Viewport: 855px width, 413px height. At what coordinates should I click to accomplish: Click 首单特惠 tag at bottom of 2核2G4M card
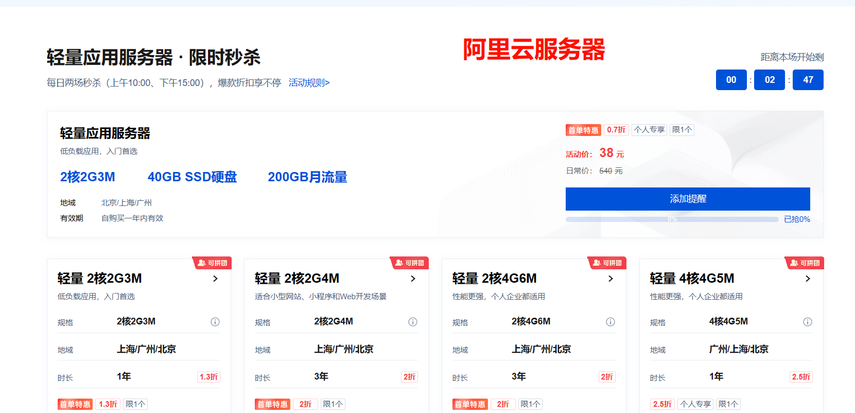tap(272, 404)
